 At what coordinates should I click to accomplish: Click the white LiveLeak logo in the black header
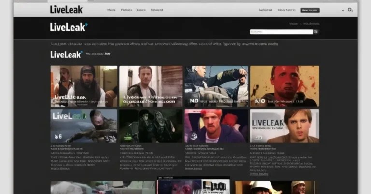tap(69, 27)
